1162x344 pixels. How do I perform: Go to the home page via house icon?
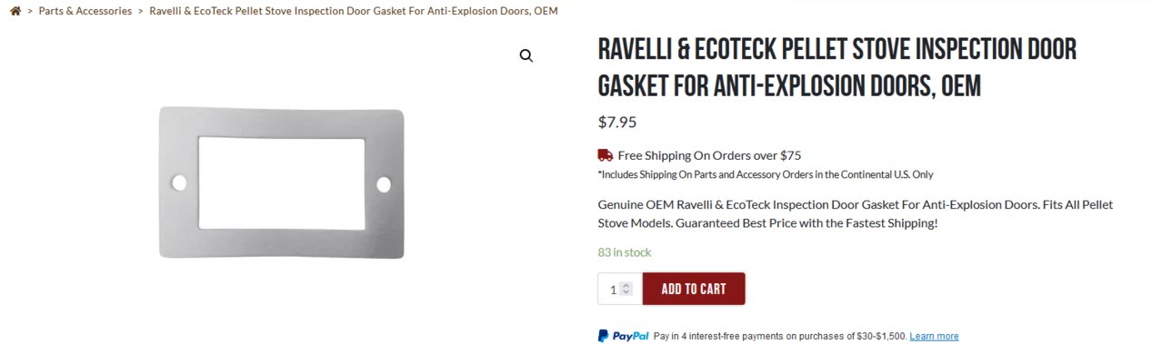15,11
